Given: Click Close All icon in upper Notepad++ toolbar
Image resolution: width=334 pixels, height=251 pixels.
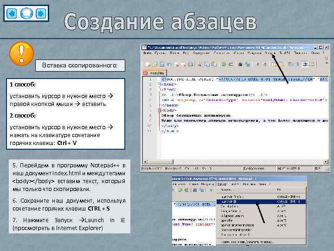Looking at the screenshot, I should pyautogui.click(x=183, y=64).
